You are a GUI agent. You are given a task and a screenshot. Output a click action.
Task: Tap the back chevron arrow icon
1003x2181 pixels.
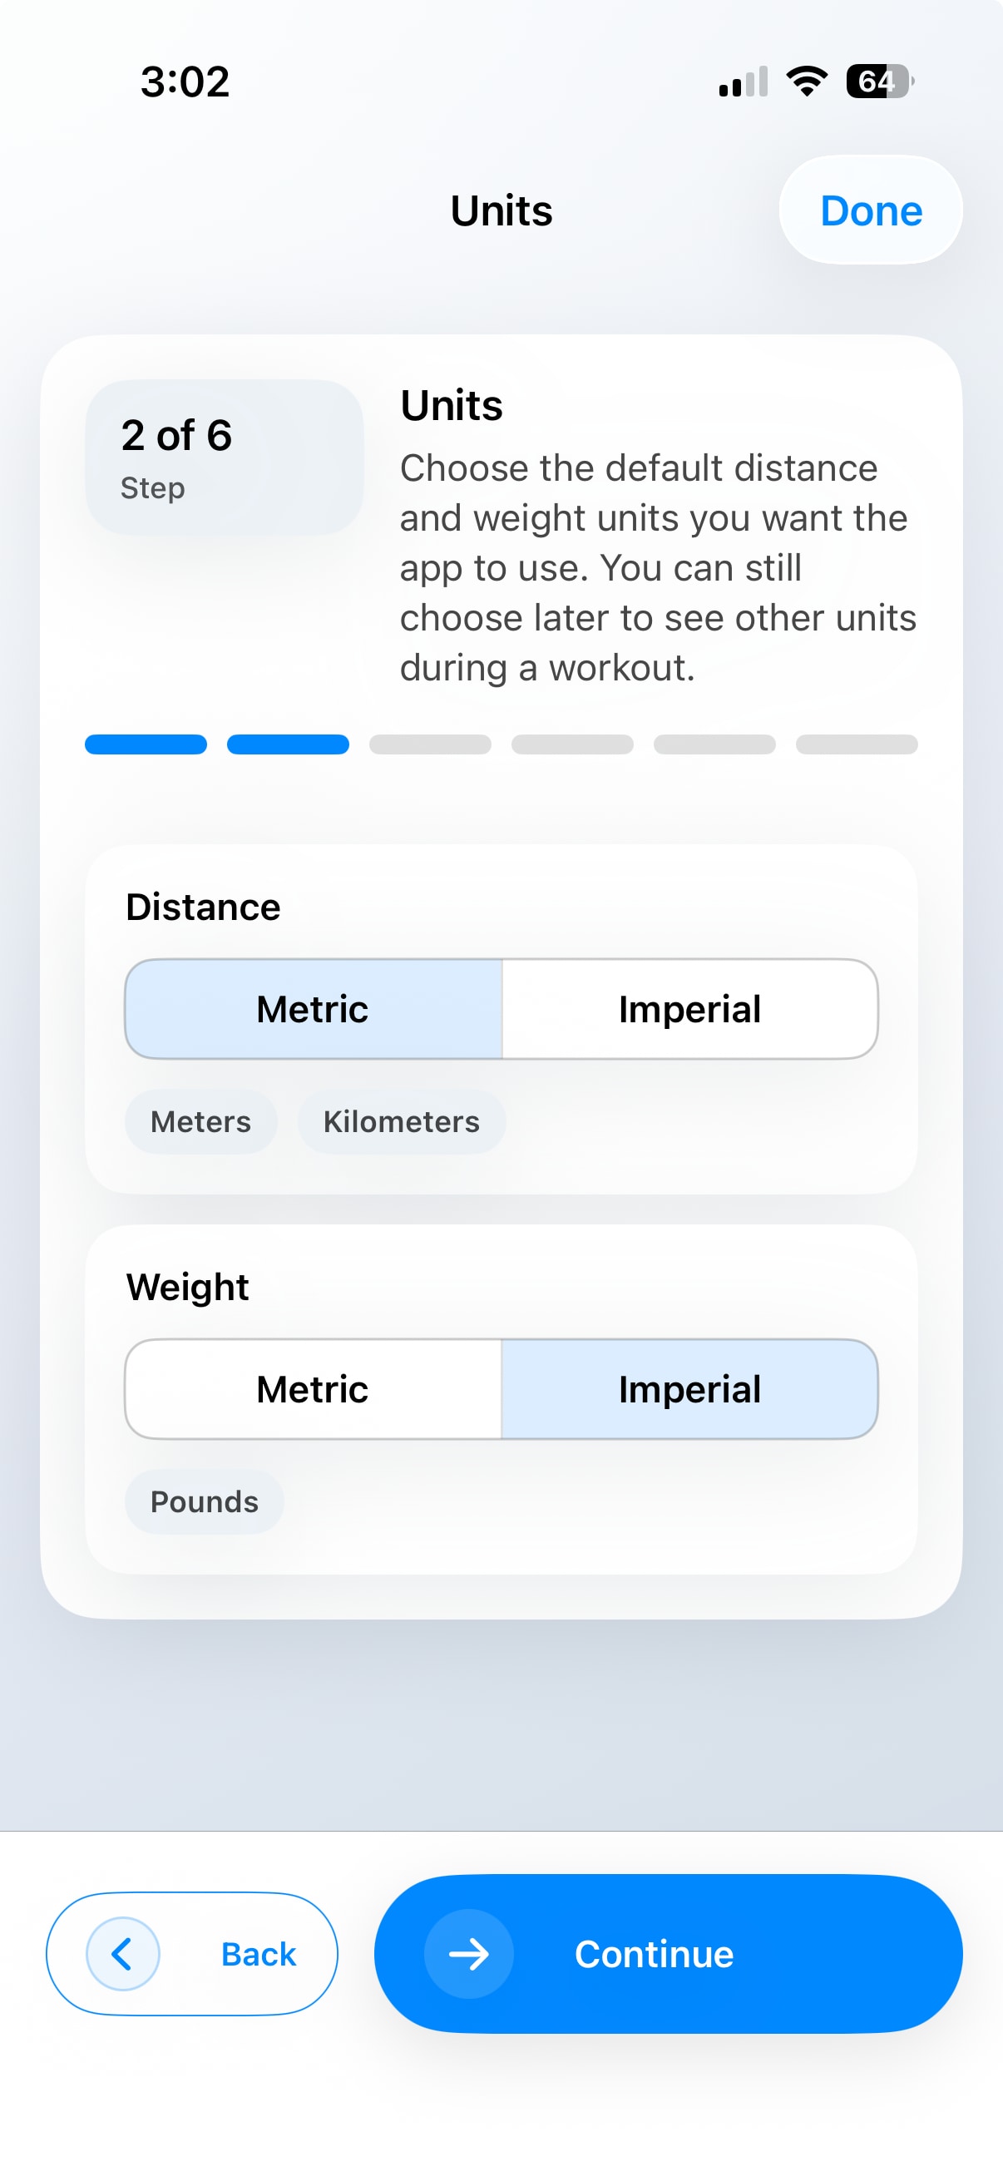[123, 1954]
